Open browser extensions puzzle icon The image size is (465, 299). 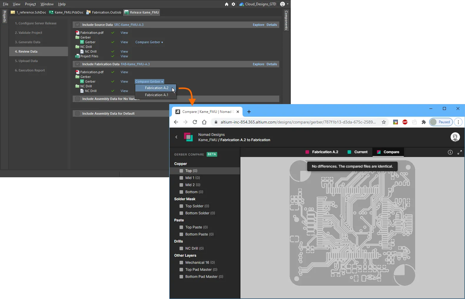(424, 122)
